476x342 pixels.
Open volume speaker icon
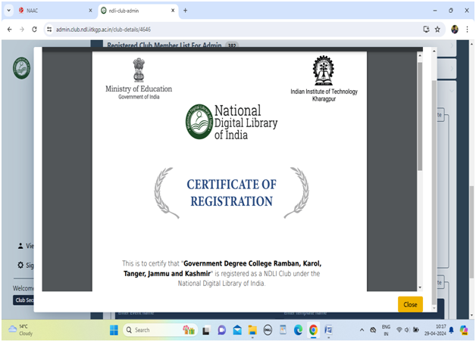click(407, 330)
